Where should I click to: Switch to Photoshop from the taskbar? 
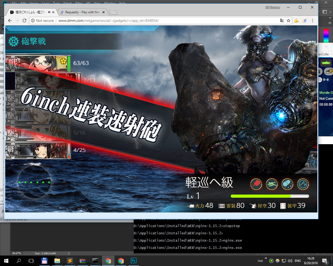tap(134, 261)
